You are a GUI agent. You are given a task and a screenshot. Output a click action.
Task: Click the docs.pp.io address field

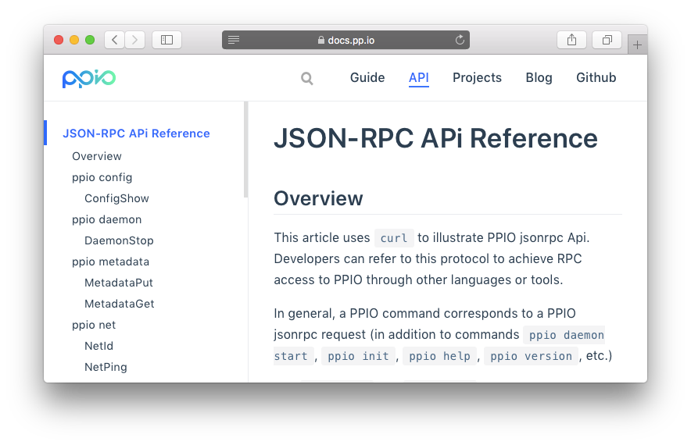pyautogui.click(x=346, y=40)
